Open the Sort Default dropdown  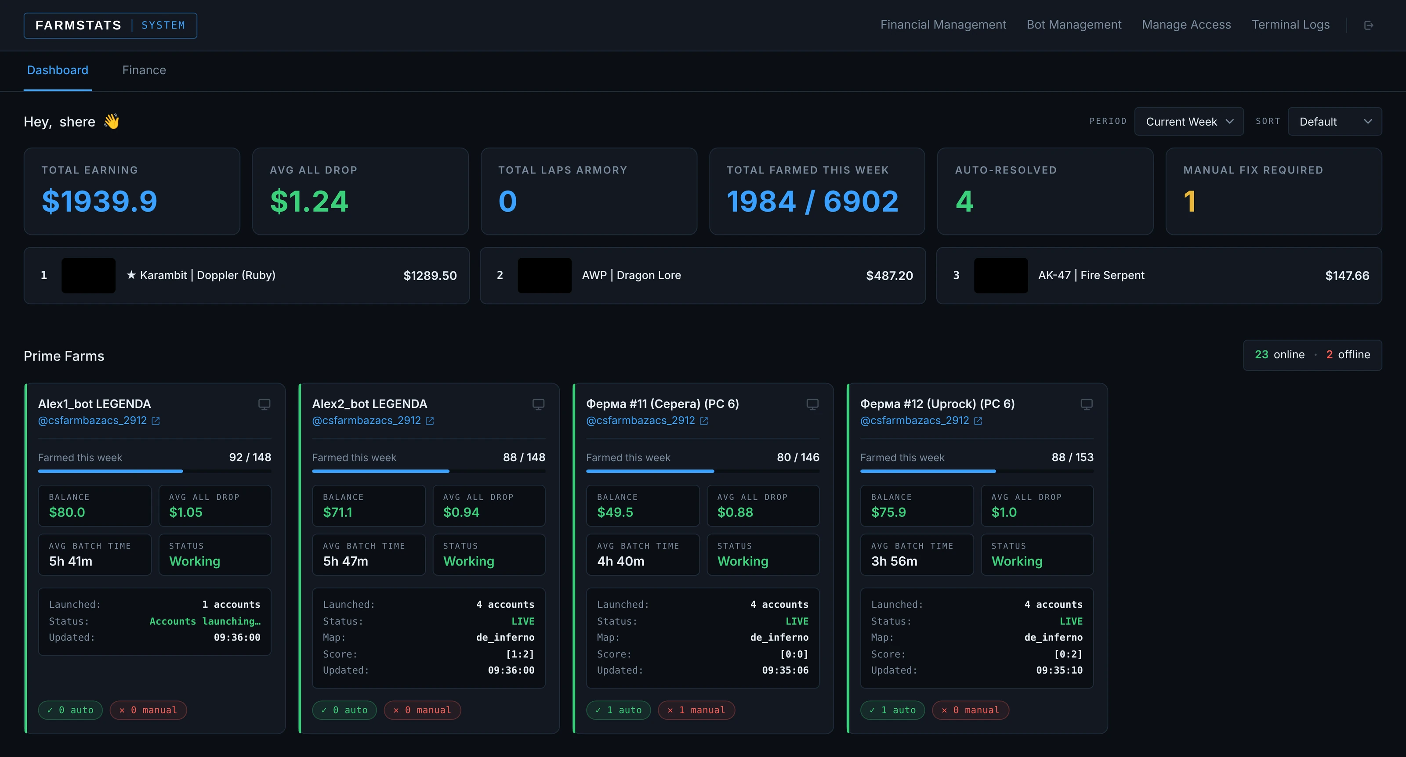coord(1334,122)
